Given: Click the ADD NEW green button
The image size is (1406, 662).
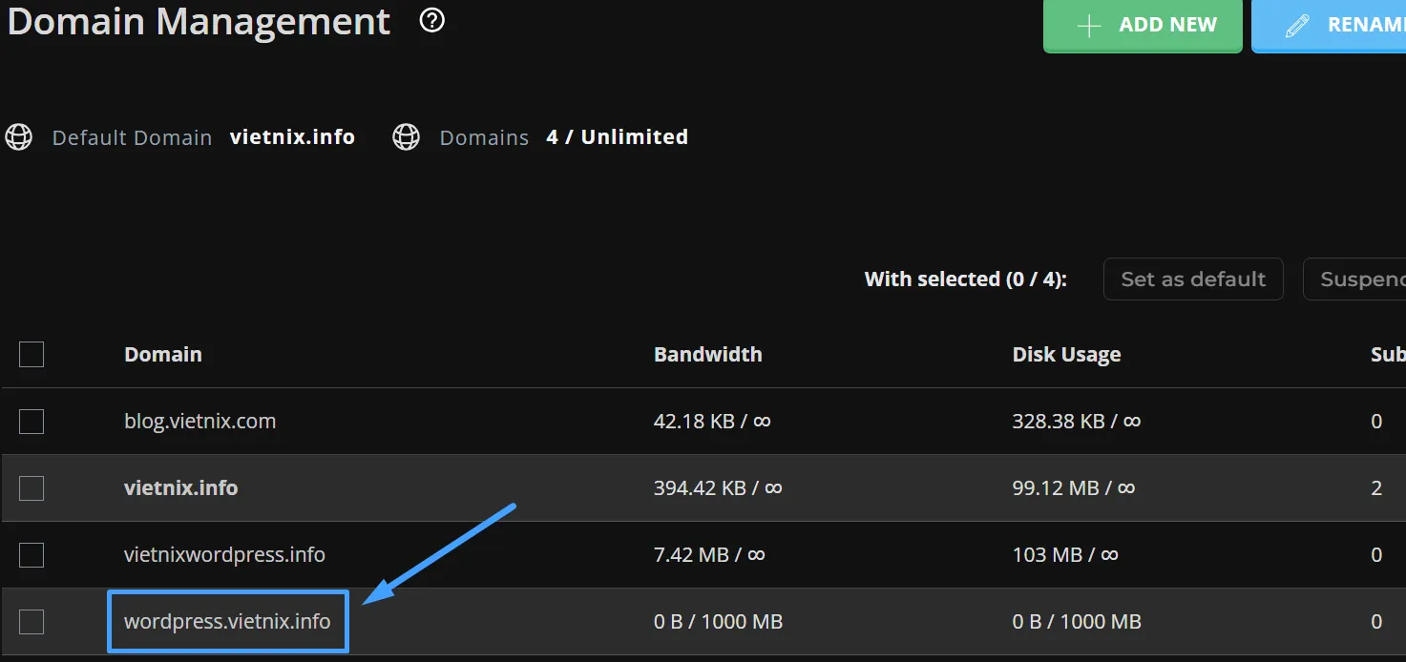Looking at the screenshot, I should (x=1143, y=26).
